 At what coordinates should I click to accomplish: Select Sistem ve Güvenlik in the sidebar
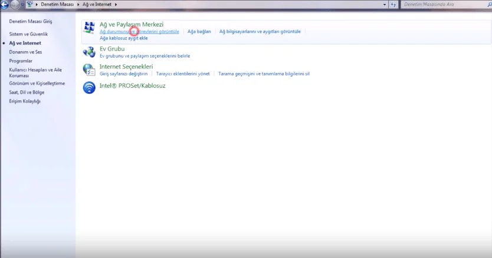[28, 34]
